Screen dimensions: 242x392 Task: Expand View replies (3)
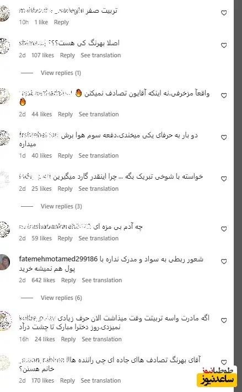61,207
